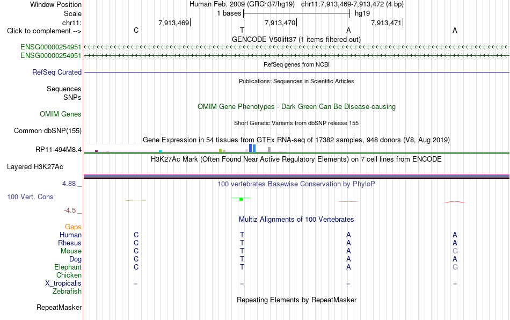Click the Rhesus alignment row label
510x320 pixels.
[70, 243]
